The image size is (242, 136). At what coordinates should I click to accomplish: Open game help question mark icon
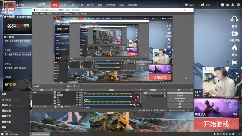[222, 5]
